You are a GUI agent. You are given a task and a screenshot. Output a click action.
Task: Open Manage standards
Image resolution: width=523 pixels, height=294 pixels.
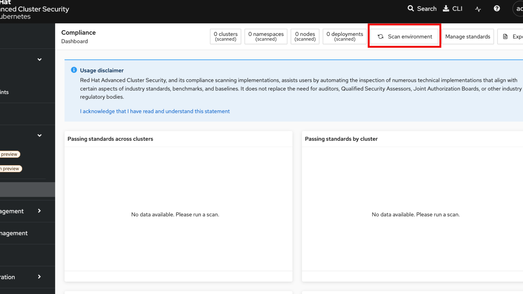468,36
